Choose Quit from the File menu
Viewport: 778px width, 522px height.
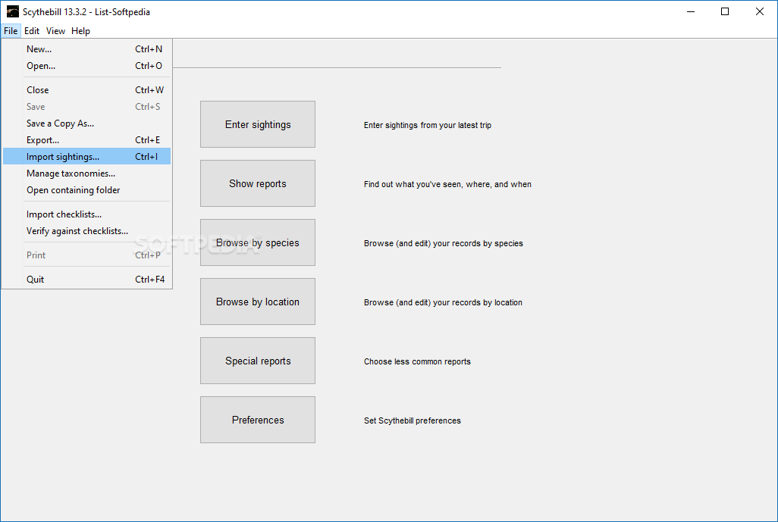(87, 280)
